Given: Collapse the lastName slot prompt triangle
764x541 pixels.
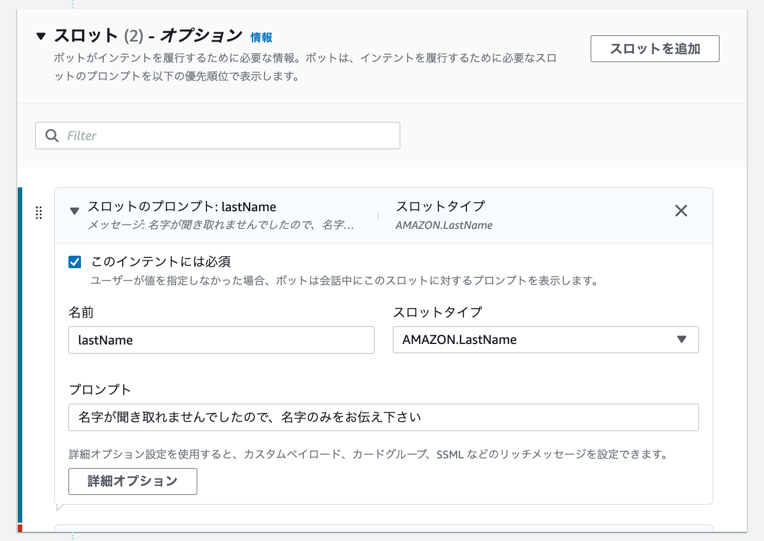Looking at the screenshot, I should point(74,211).
